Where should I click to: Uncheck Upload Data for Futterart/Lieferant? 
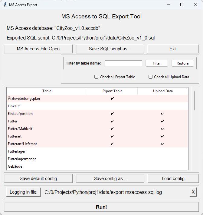click(163, 144)
